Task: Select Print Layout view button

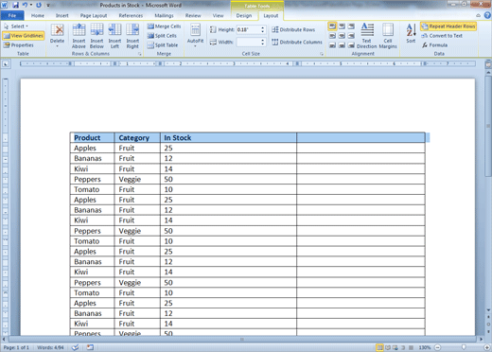Action: click(380, 347)
